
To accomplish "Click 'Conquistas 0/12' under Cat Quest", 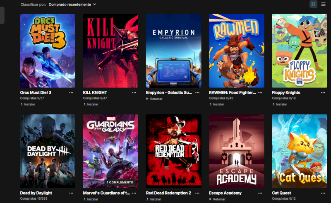I will [x=284, y=198].
